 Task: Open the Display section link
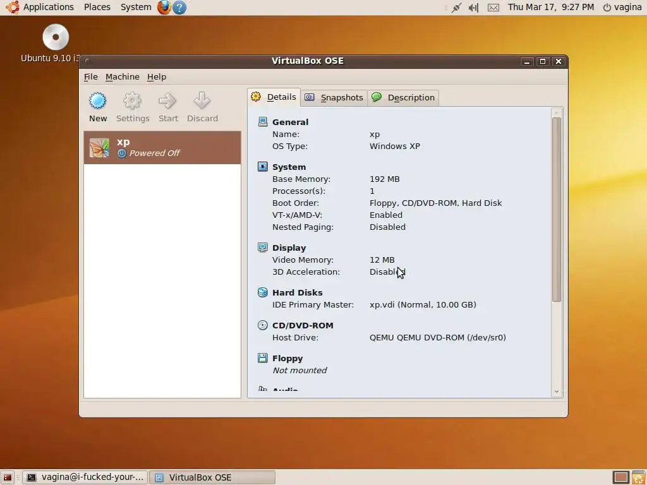click(289, 248)
